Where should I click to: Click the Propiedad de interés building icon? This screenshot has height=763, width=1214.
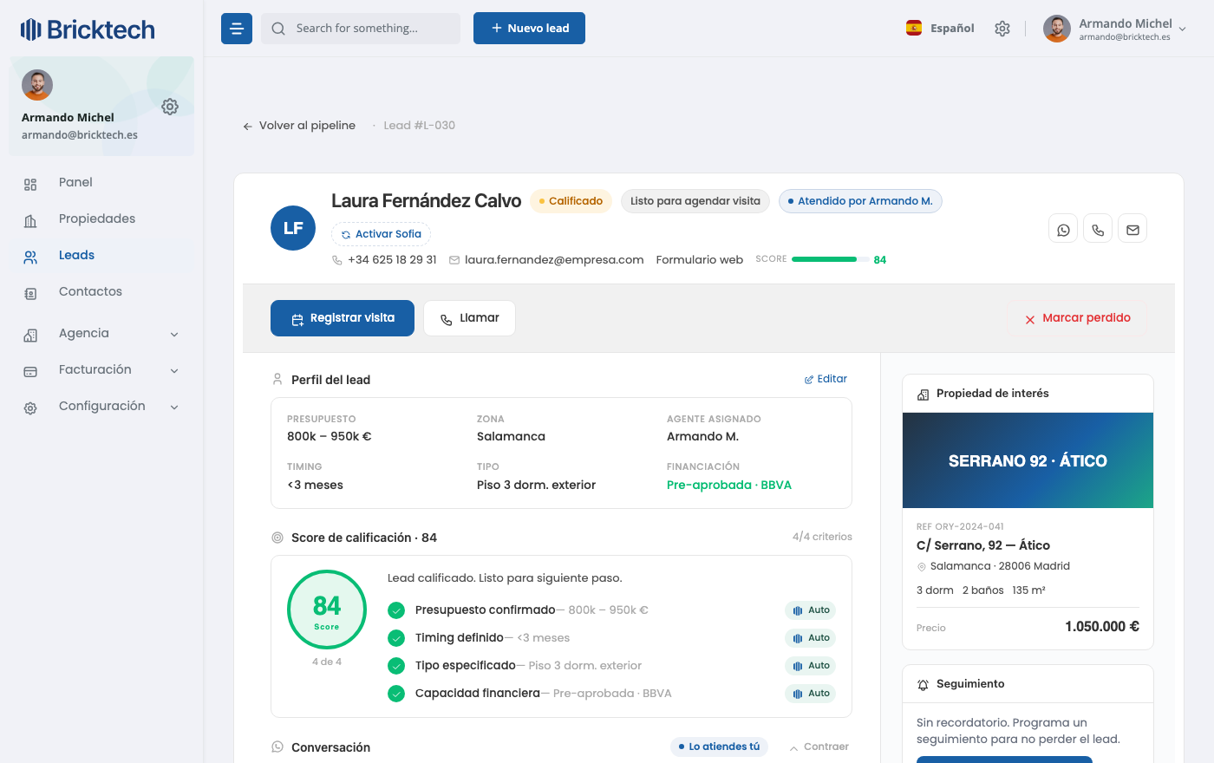(923, 395)
